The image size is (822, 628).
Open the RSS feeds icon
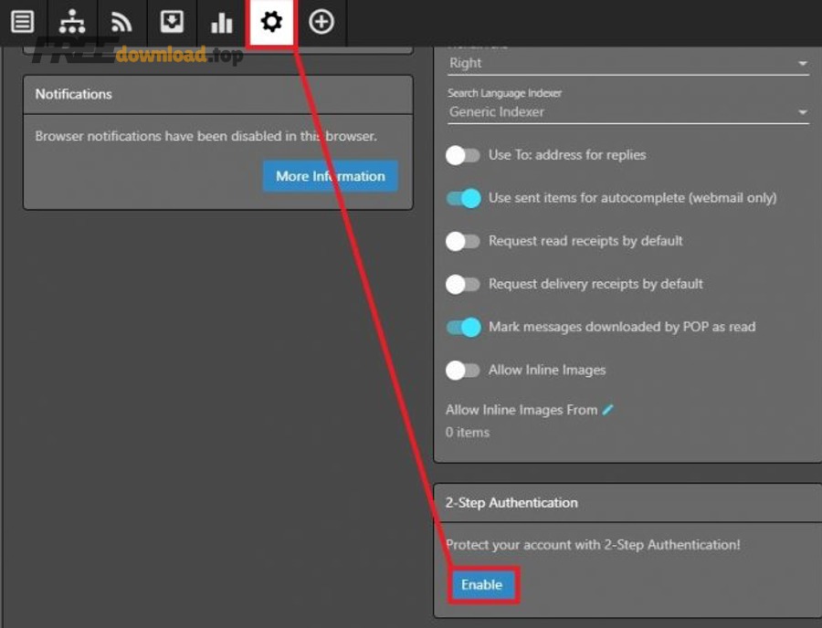pyautogui.click(x=121, y=22)
